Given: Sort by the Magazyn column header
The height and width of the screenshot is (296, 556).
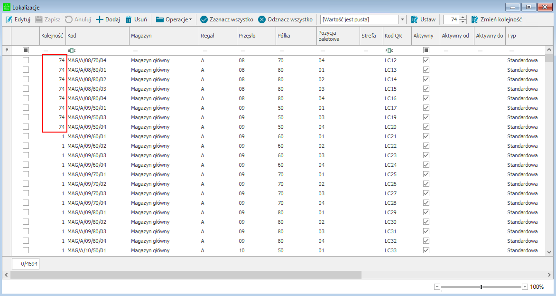Looking at the screenshot, I should coord(164,36).
